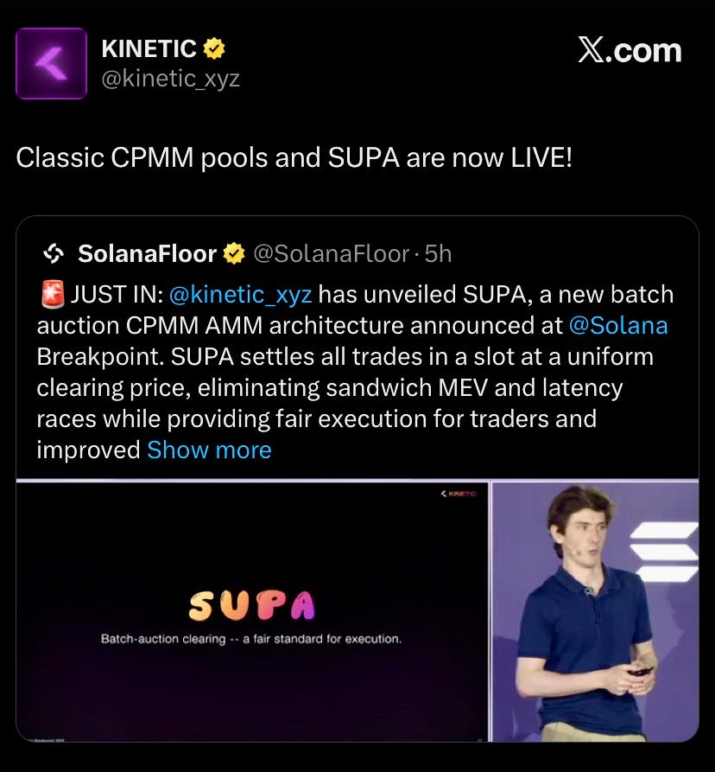Click the SolanaFloor logo icon
The image size is (715, 772).
(x=54, y=254)
